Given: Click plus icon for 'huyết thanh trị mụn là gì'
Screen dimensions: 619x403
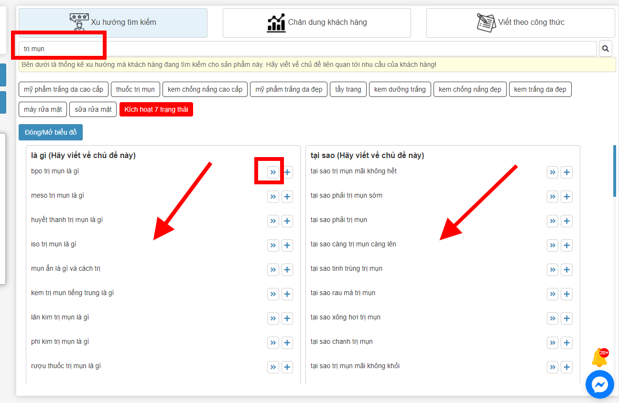Looking at the screenshot, I should (x=287, y=221).
